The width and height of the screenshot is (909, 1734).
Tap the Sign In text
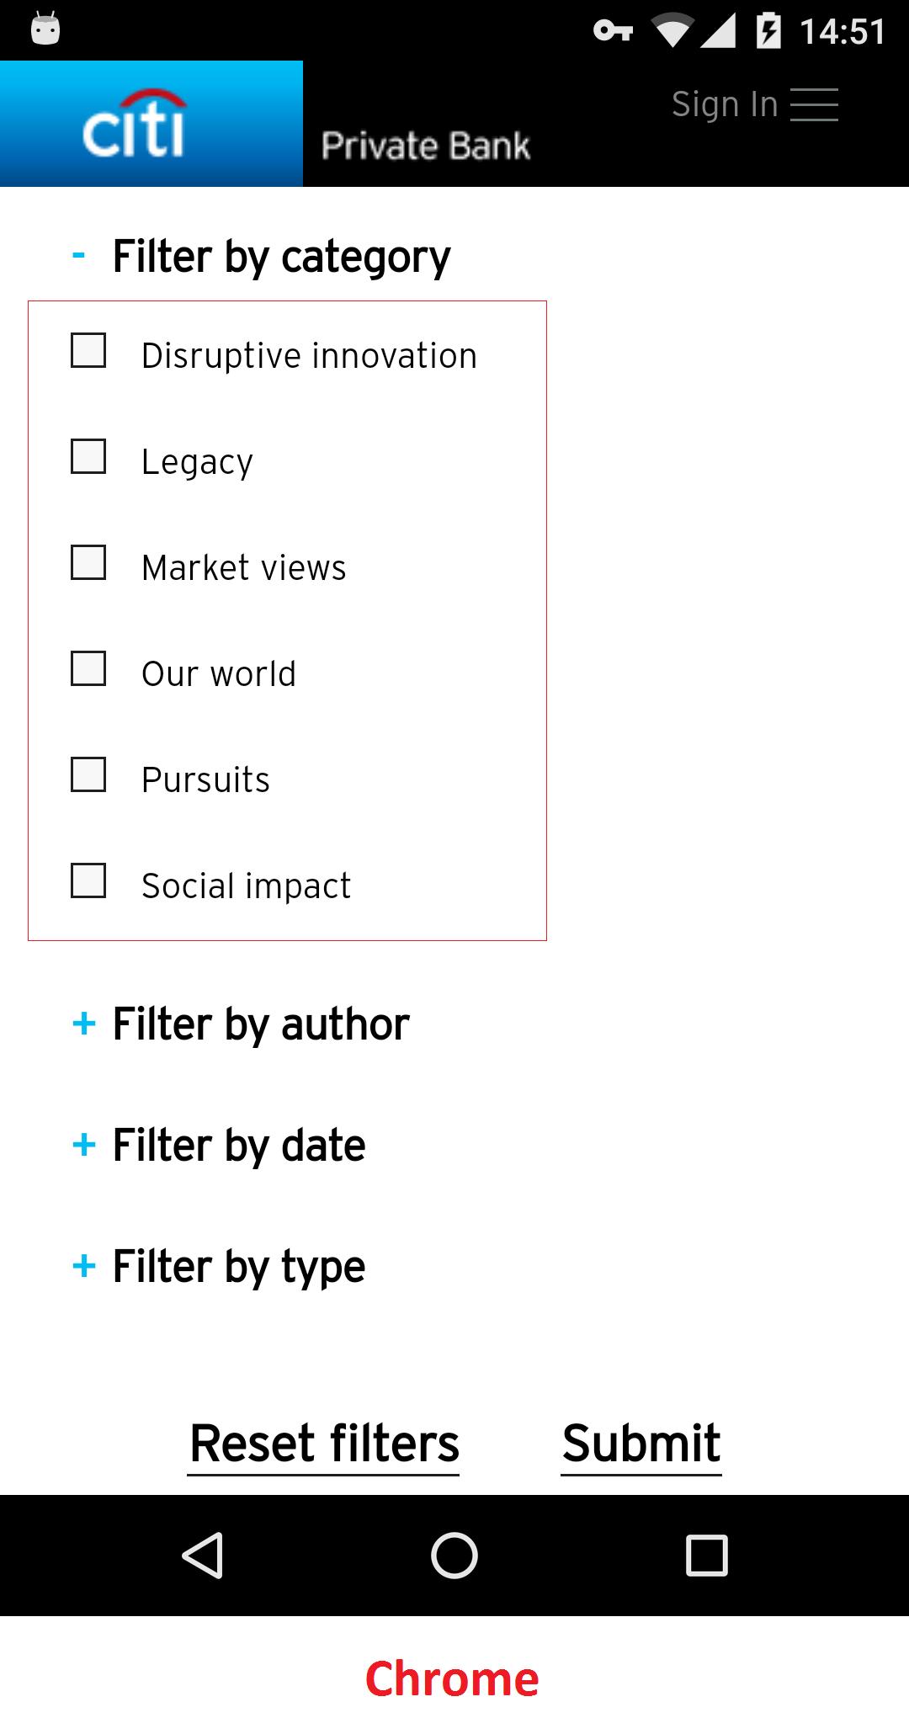coord(724,104)
